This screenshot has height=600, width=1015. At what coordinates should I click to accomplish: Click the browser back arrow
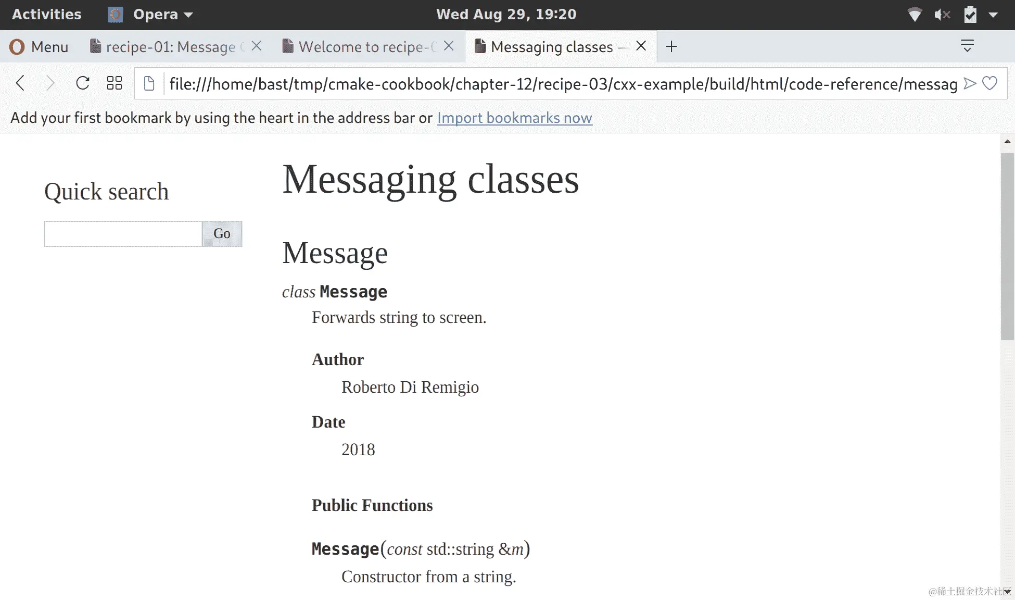click(20, 83)
